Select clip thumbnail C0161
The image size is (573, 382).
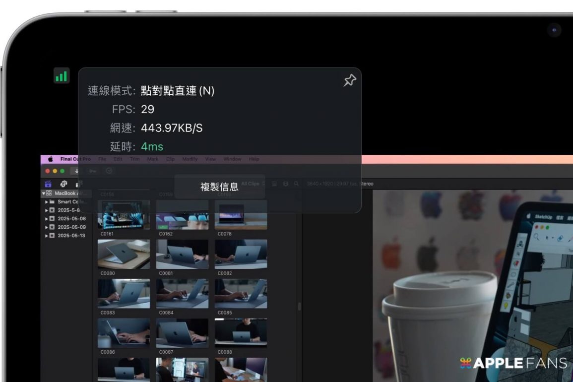pos(124,215)
